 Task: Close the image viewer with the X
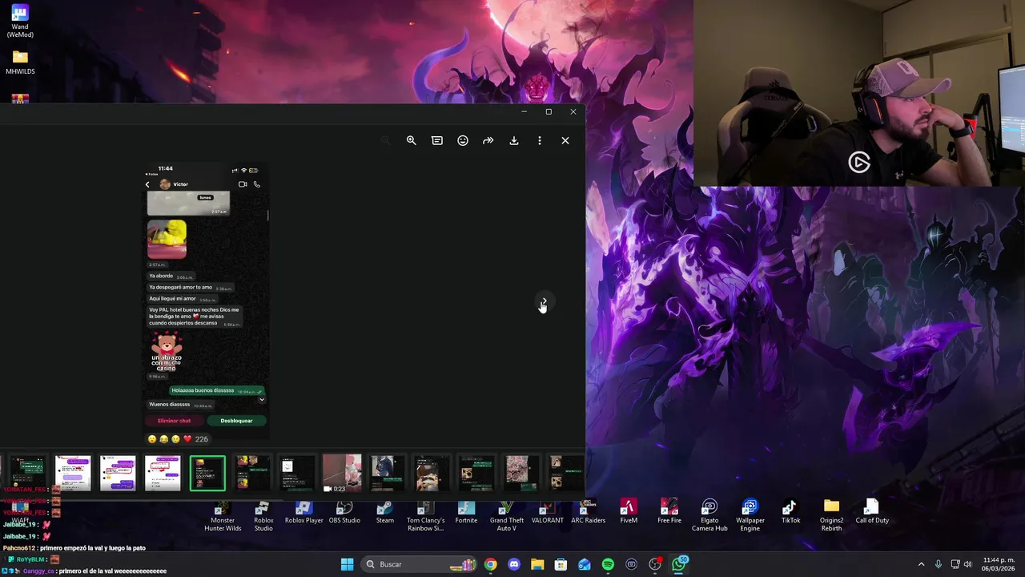(x=565, y=140)
